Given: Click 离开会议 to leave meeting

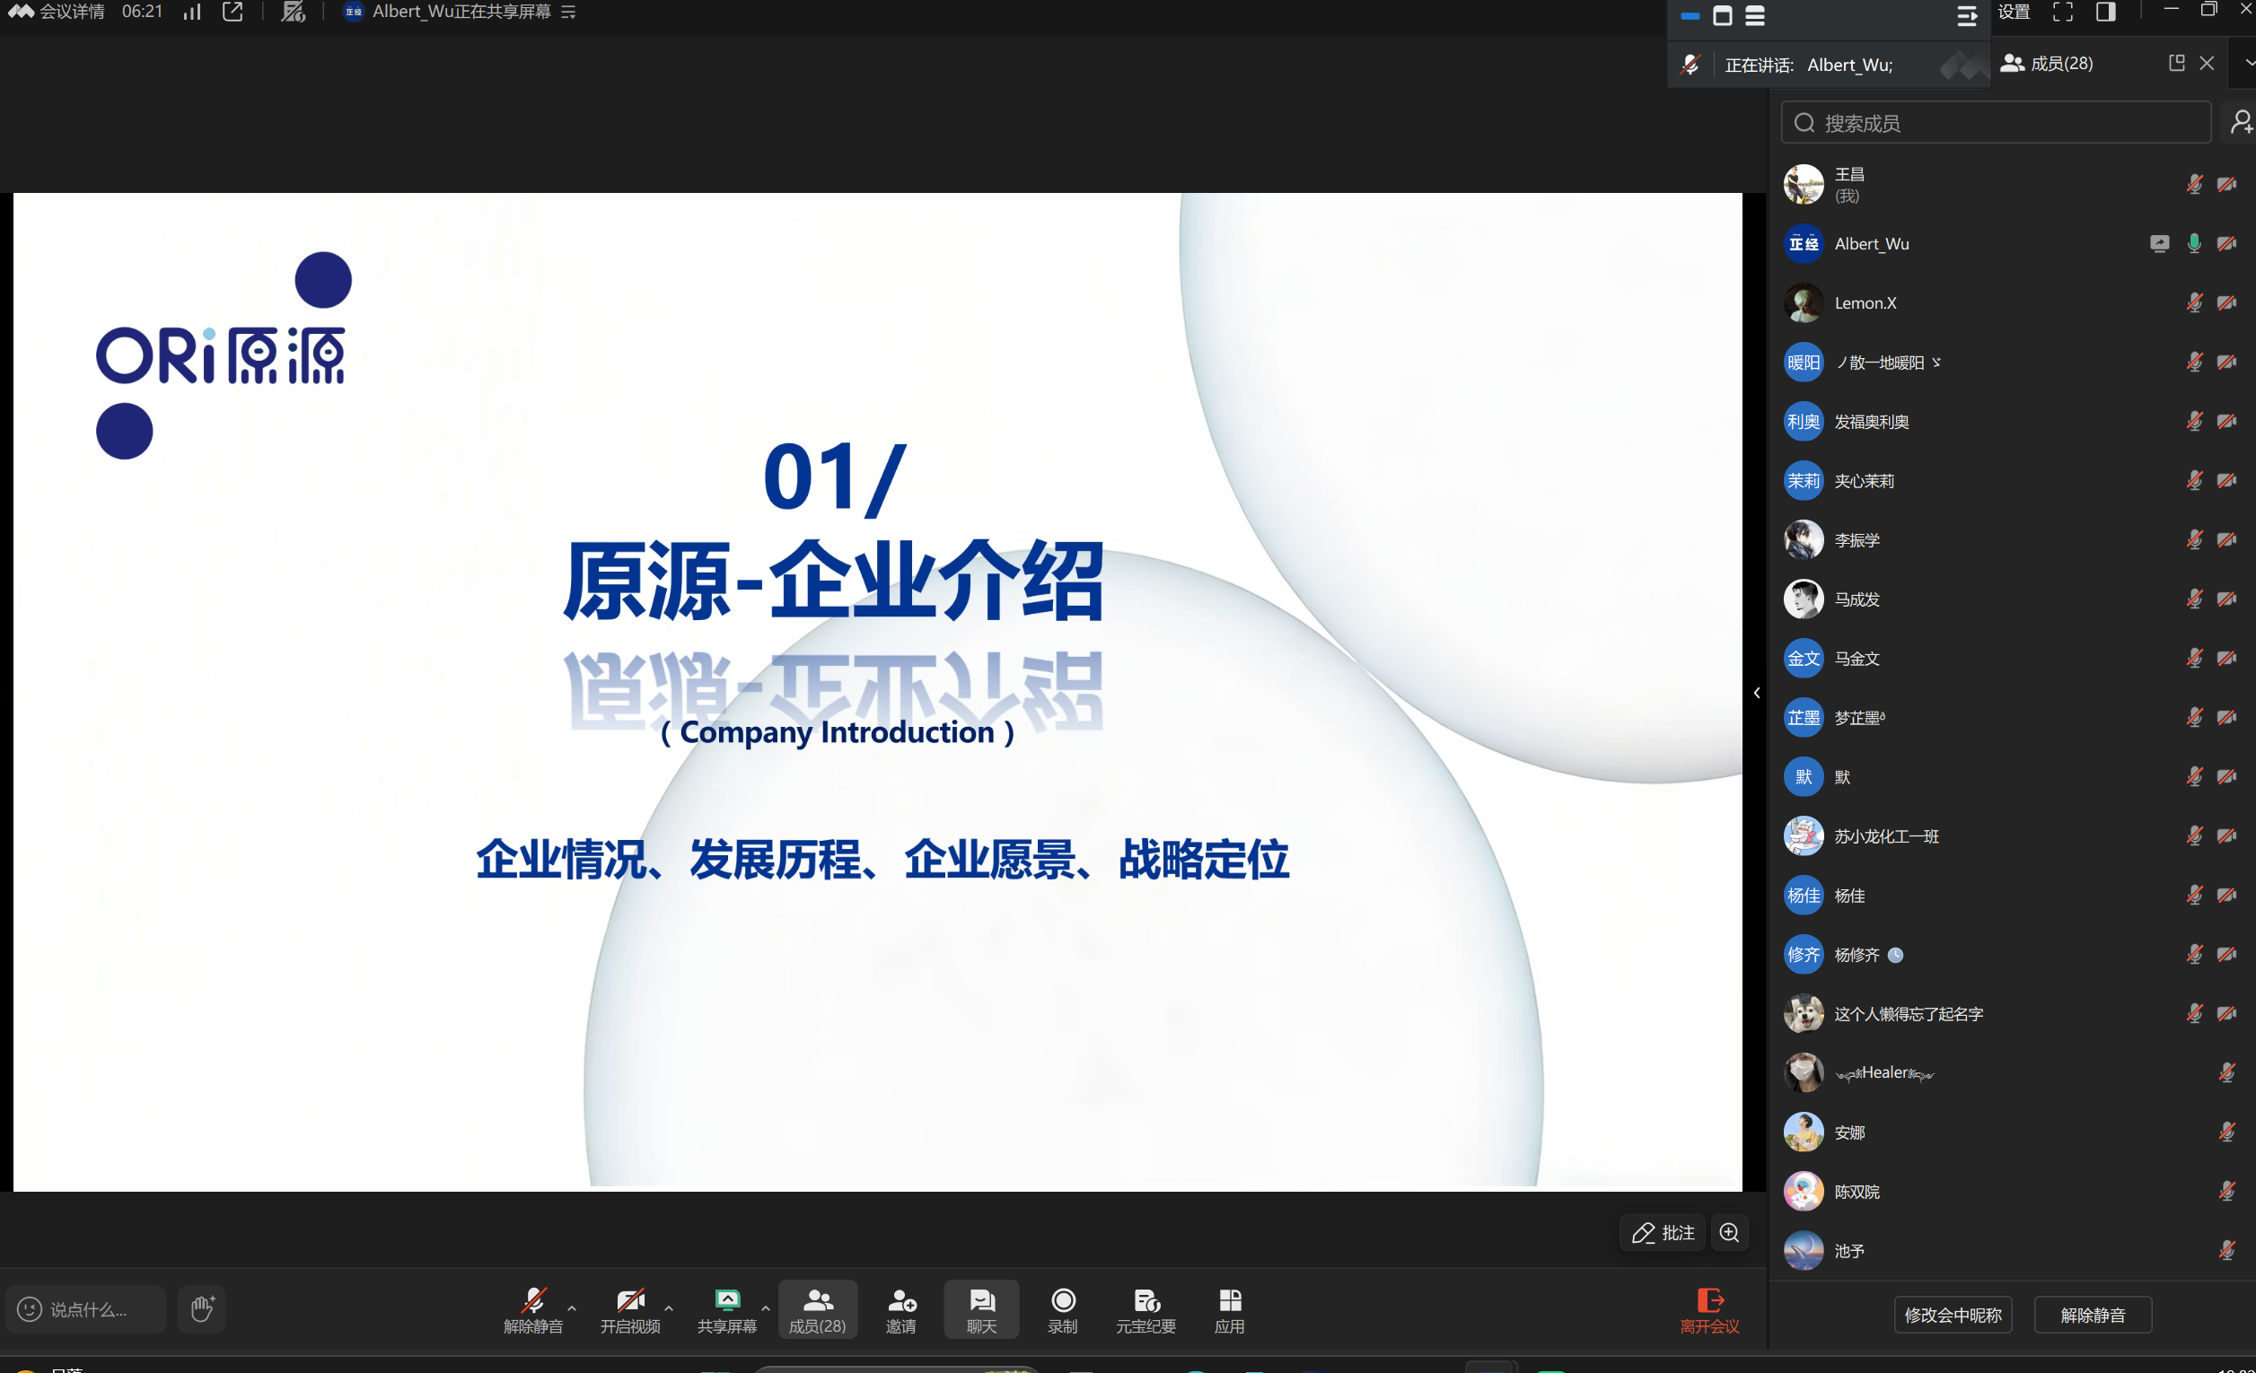Looking at the screenshot, I should point(1709,1309).
